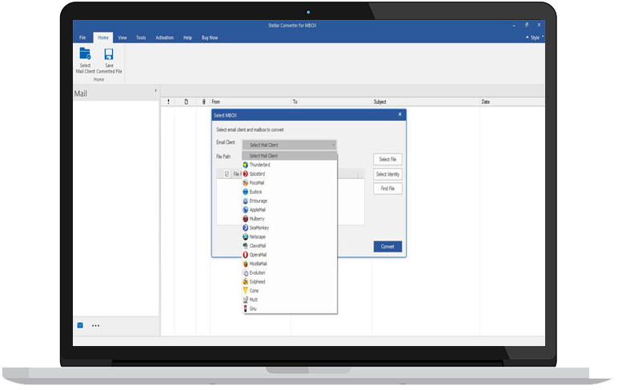The image size is (618, 390).
Task: Open the Activation ribbon tab
Action: pos(165,38)
